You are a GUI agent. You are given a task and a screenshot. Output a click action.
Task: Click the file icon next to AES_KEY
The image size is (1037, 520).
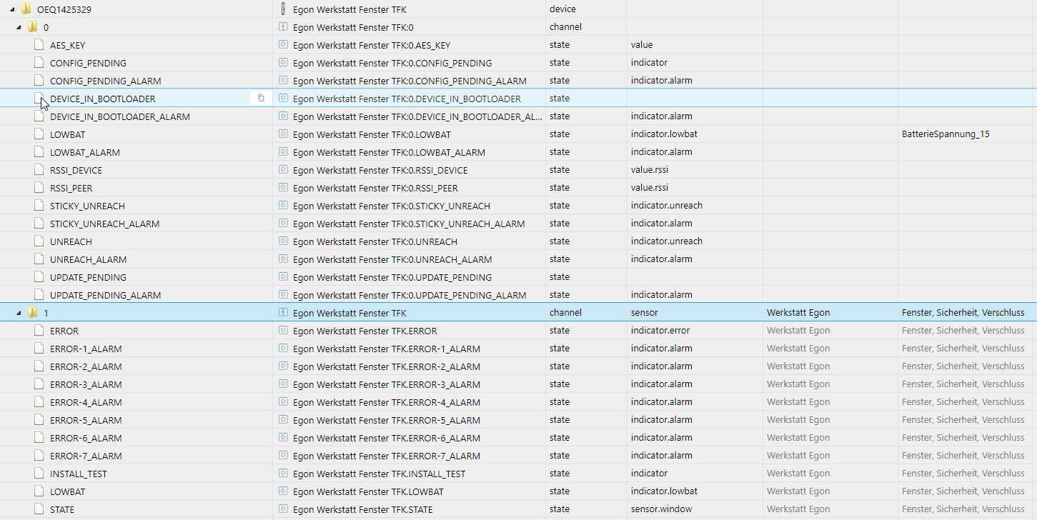pos(39,45)
